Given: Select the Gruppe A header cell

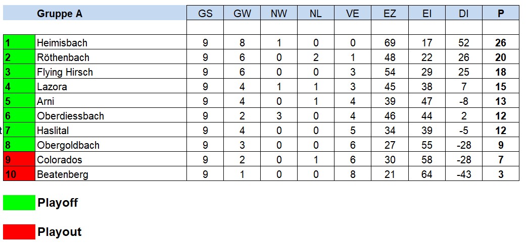Looking at the screenshot, I should click(95, 14).
